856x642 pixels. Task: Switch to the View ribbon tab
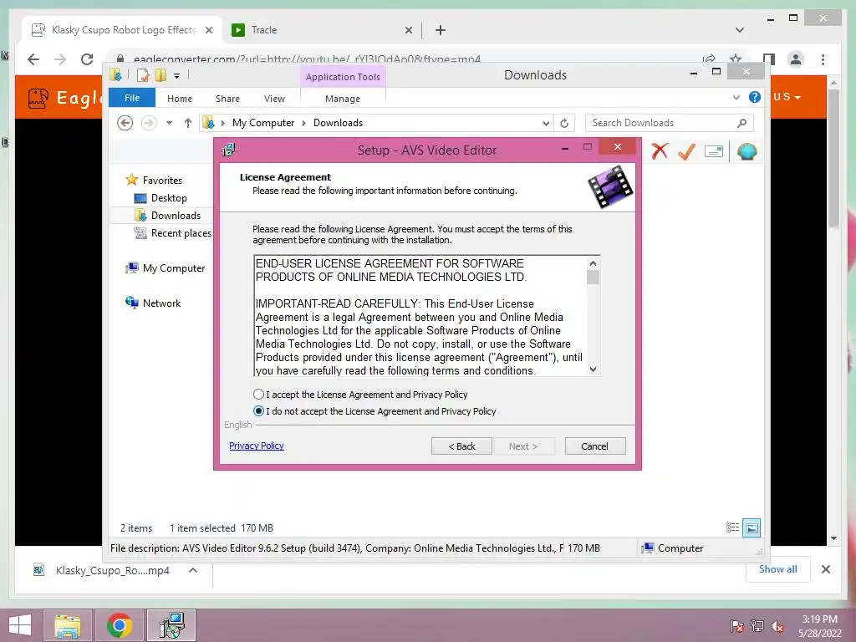coord(274,99)
